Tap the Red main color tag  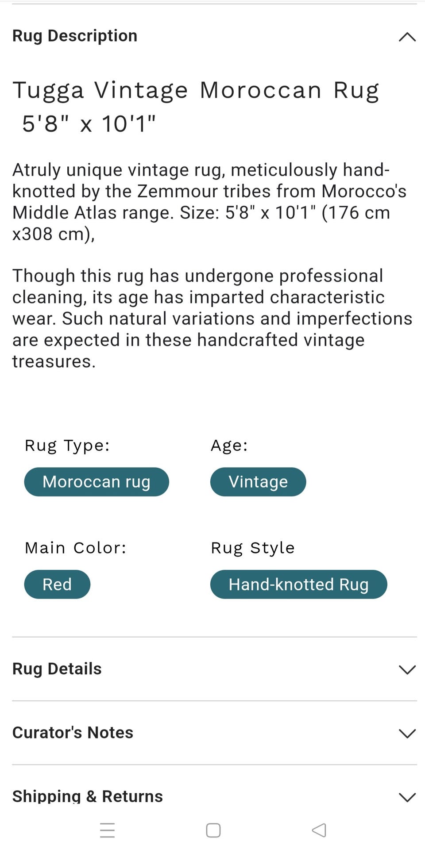pos(57,584)
